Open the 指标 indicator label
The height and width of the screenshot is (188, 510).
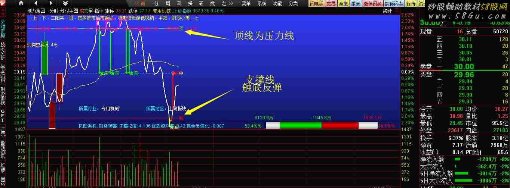(99, 11)
